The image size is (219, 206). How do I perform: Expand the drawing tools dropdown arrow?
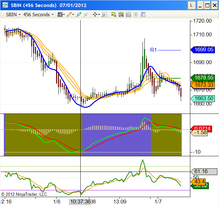(73, 15)
